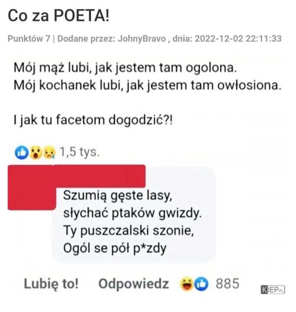Click the red-covered commenter avatar
The width and height of the screenshot is (296, 312).
[32, 188]
